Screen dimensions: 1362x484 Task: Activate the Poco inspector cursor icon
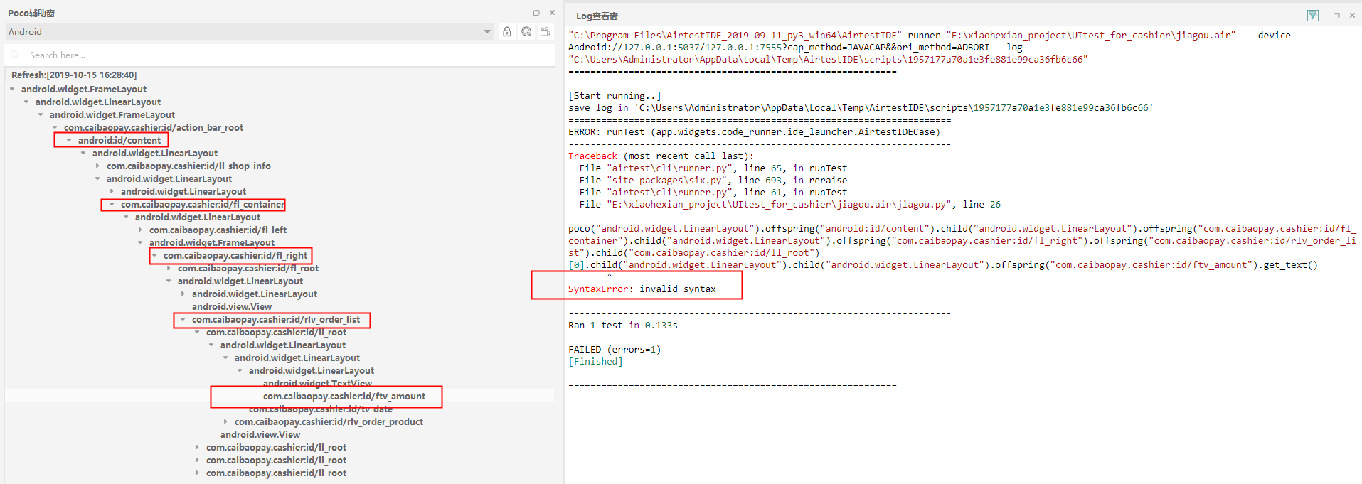pos(526,31)
